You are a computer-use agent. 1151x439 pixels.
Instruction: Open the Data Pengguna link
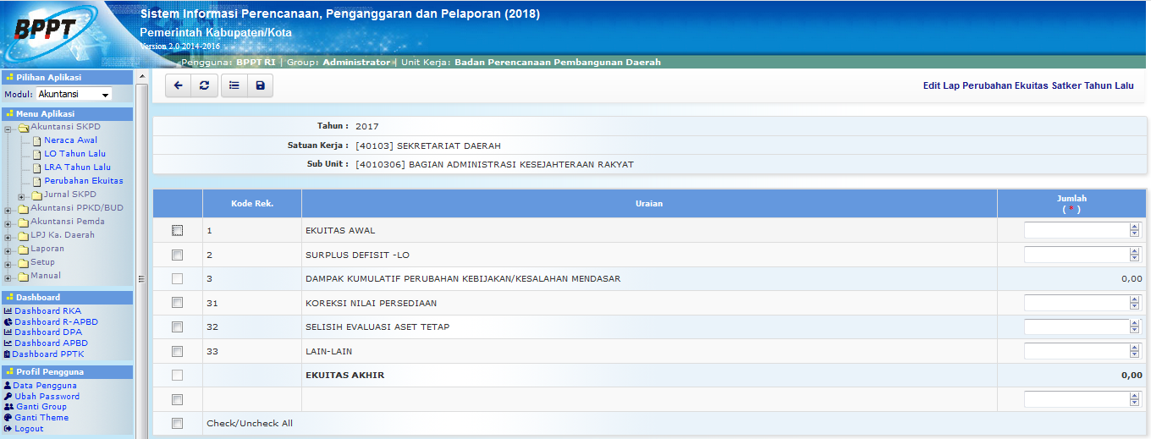45,386
